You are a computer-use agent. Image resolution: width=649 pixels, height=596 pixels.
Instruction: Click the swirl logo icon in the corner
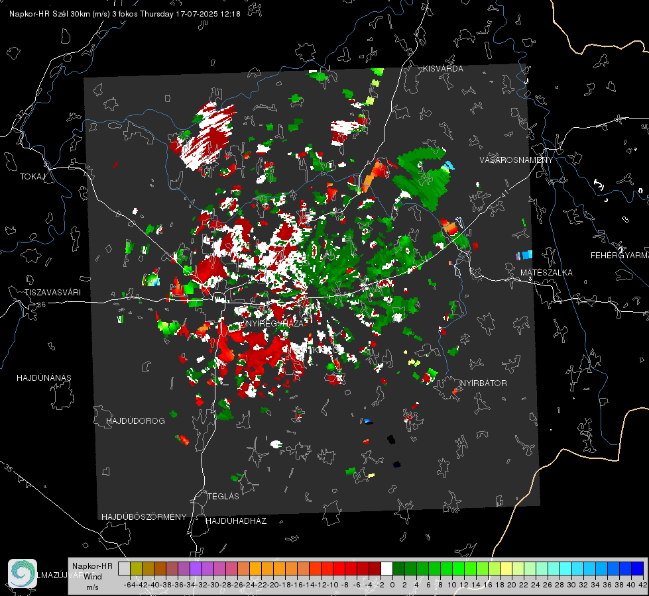23,573
